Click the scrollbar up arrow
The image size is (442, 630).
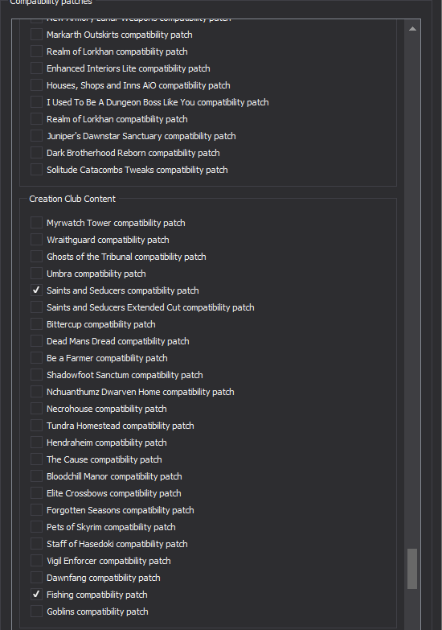point(412,28)
